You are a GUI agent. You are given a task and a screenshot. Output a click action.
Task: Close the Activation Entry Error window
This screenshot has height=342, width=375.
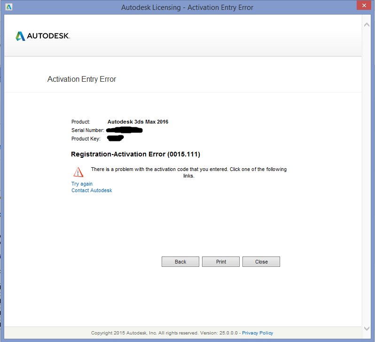(x=364, y=5)
